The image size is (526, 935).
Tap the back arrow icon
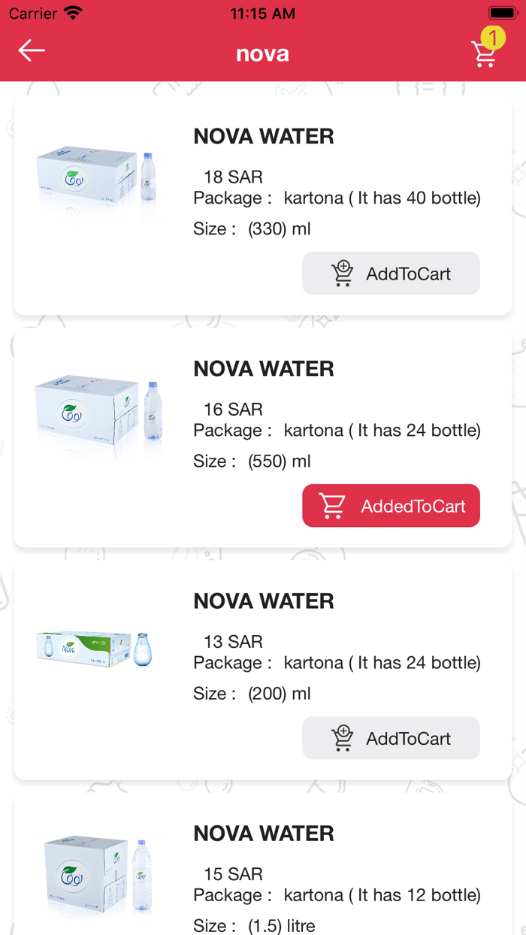click(32, 51)
